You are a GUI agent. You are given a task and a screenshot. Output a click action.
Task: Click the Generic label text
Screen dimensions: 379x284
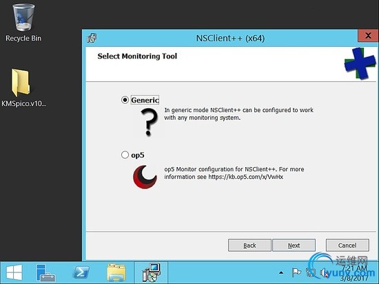145,100
